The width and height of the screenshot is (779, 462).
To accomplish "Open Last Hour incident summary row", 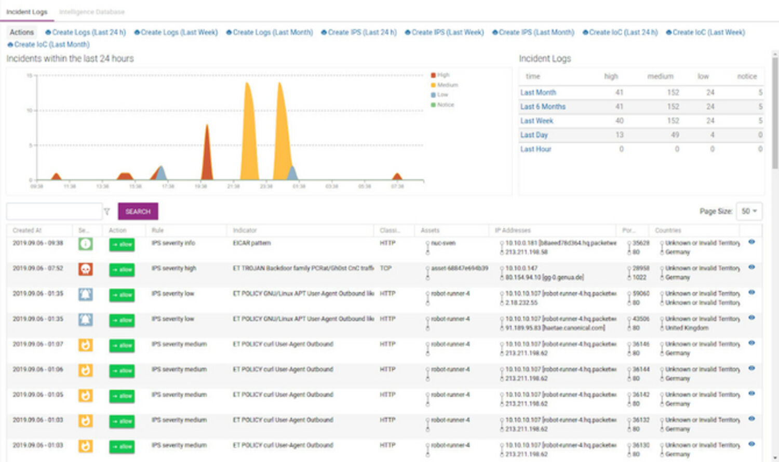I will pyautogui.click(x=535, y=149).
